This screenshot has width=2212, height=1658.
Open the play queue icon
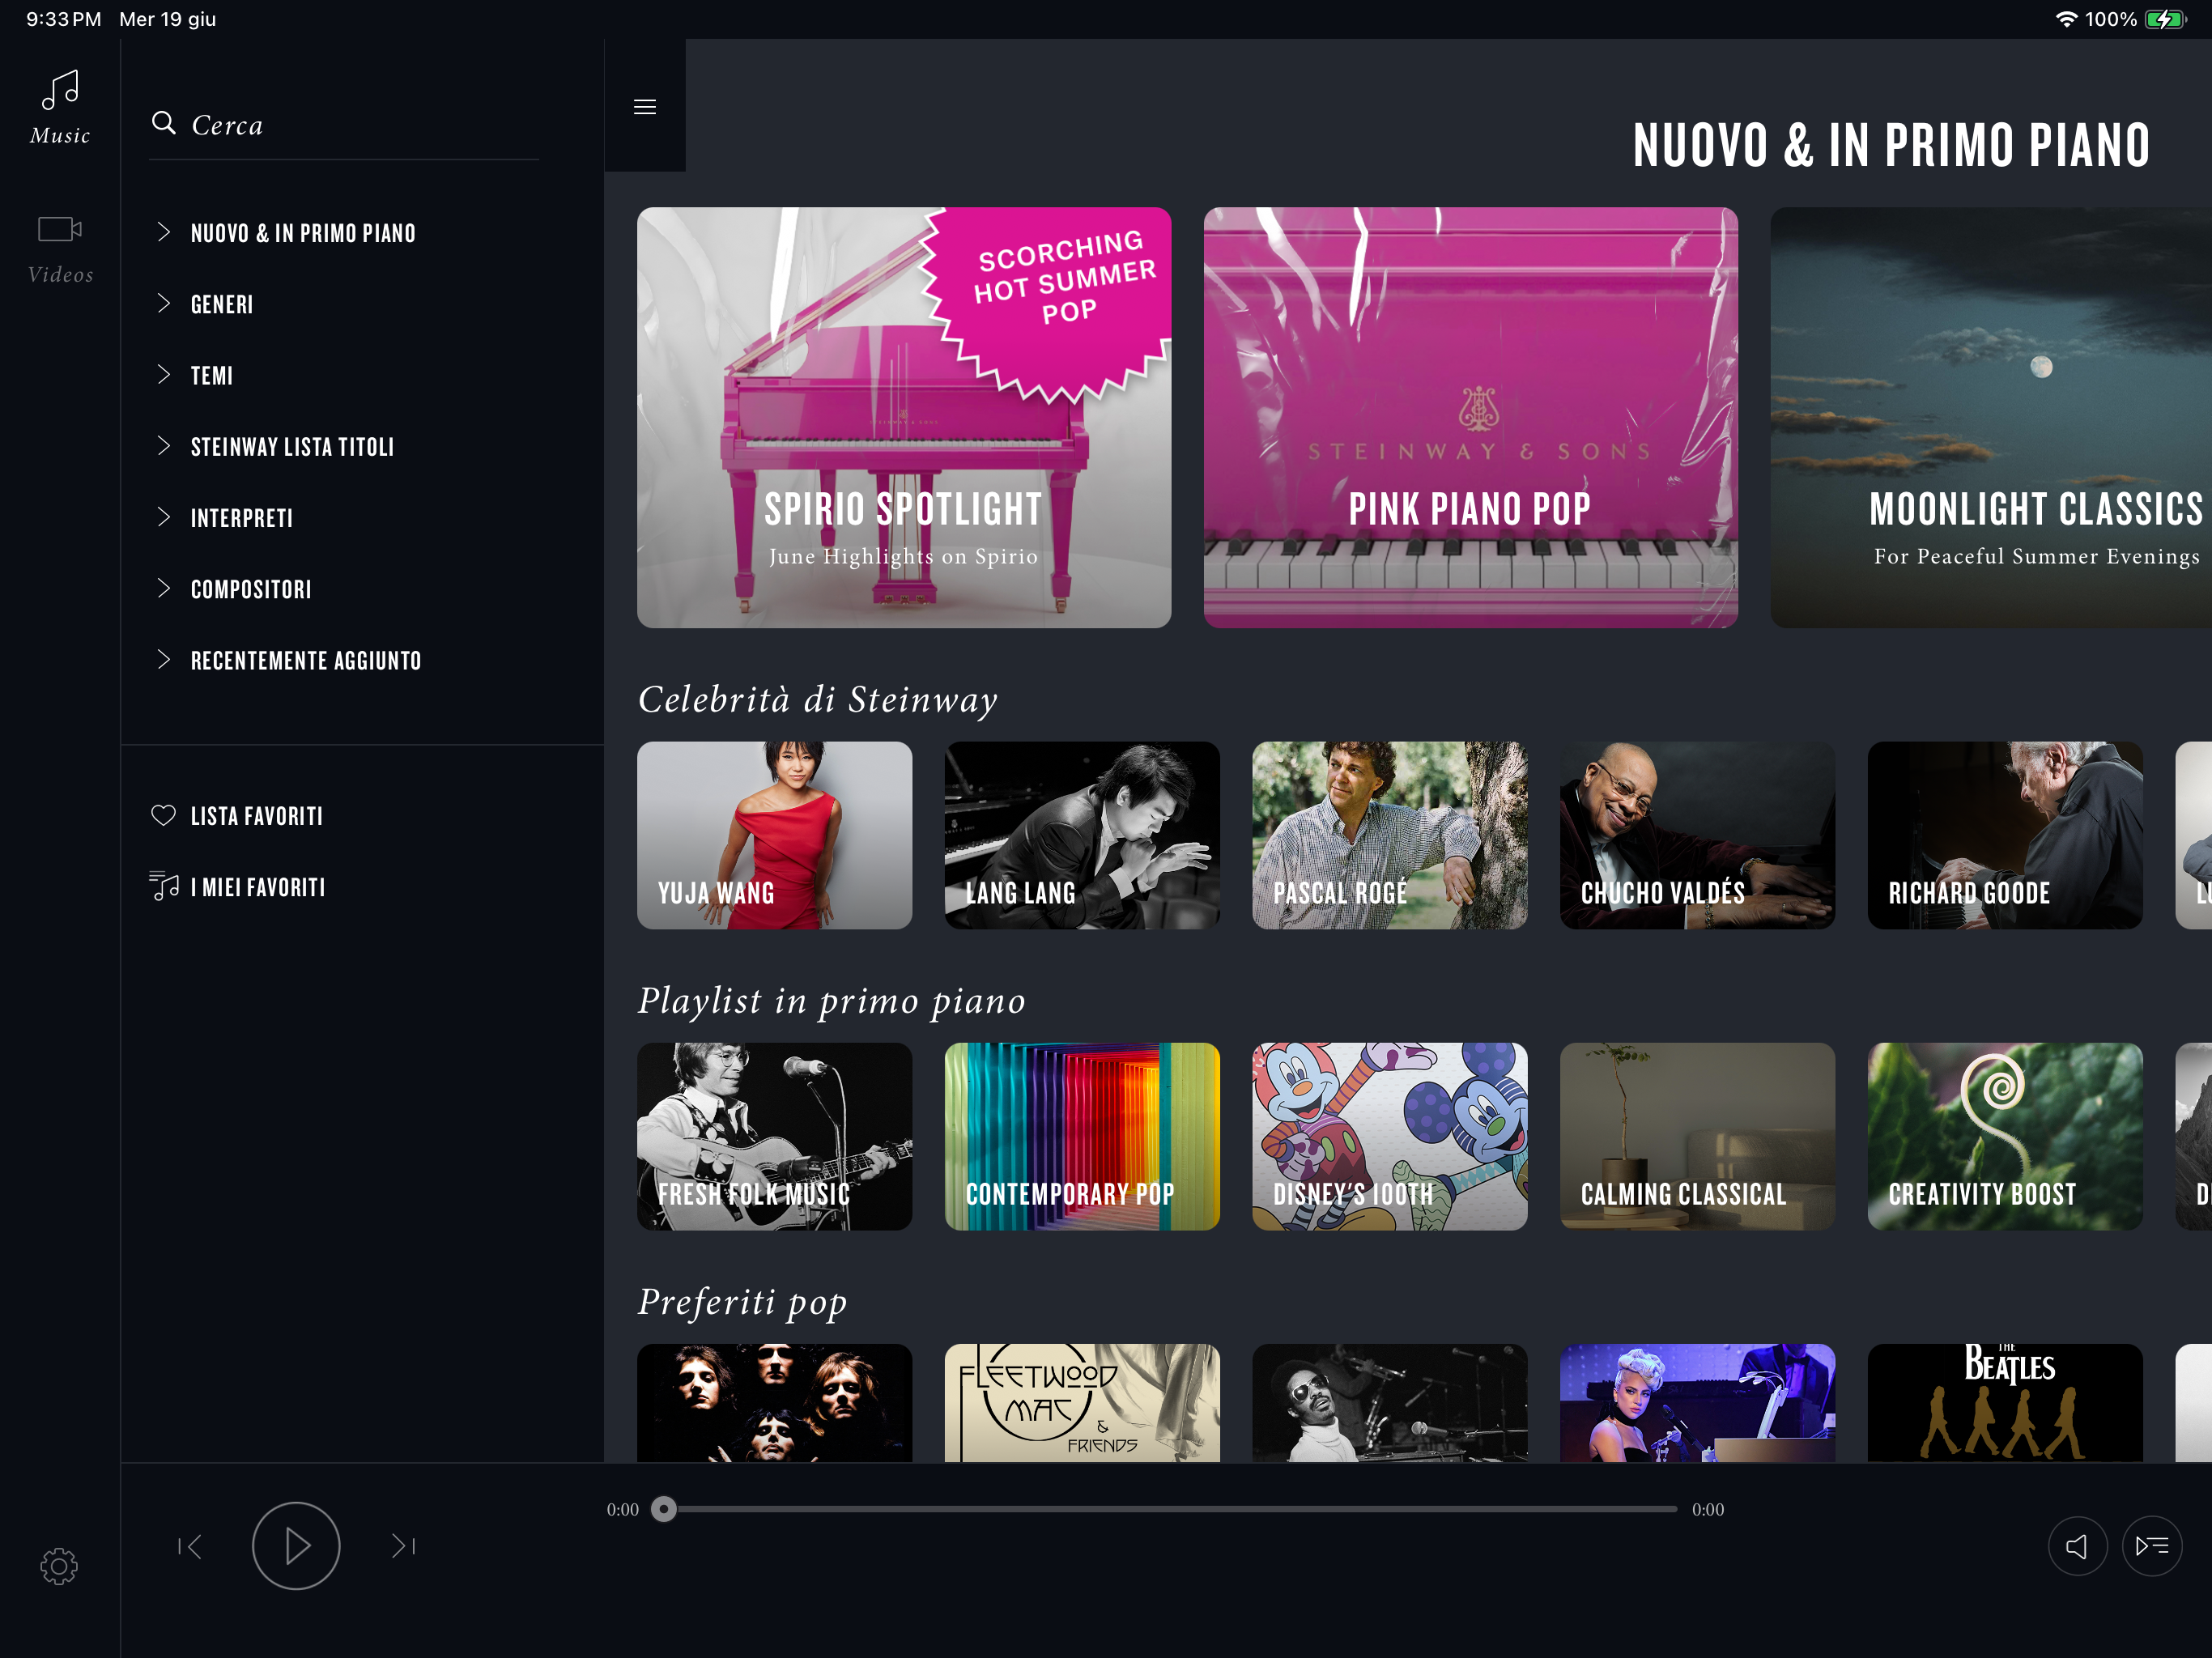[2151, 1546]
